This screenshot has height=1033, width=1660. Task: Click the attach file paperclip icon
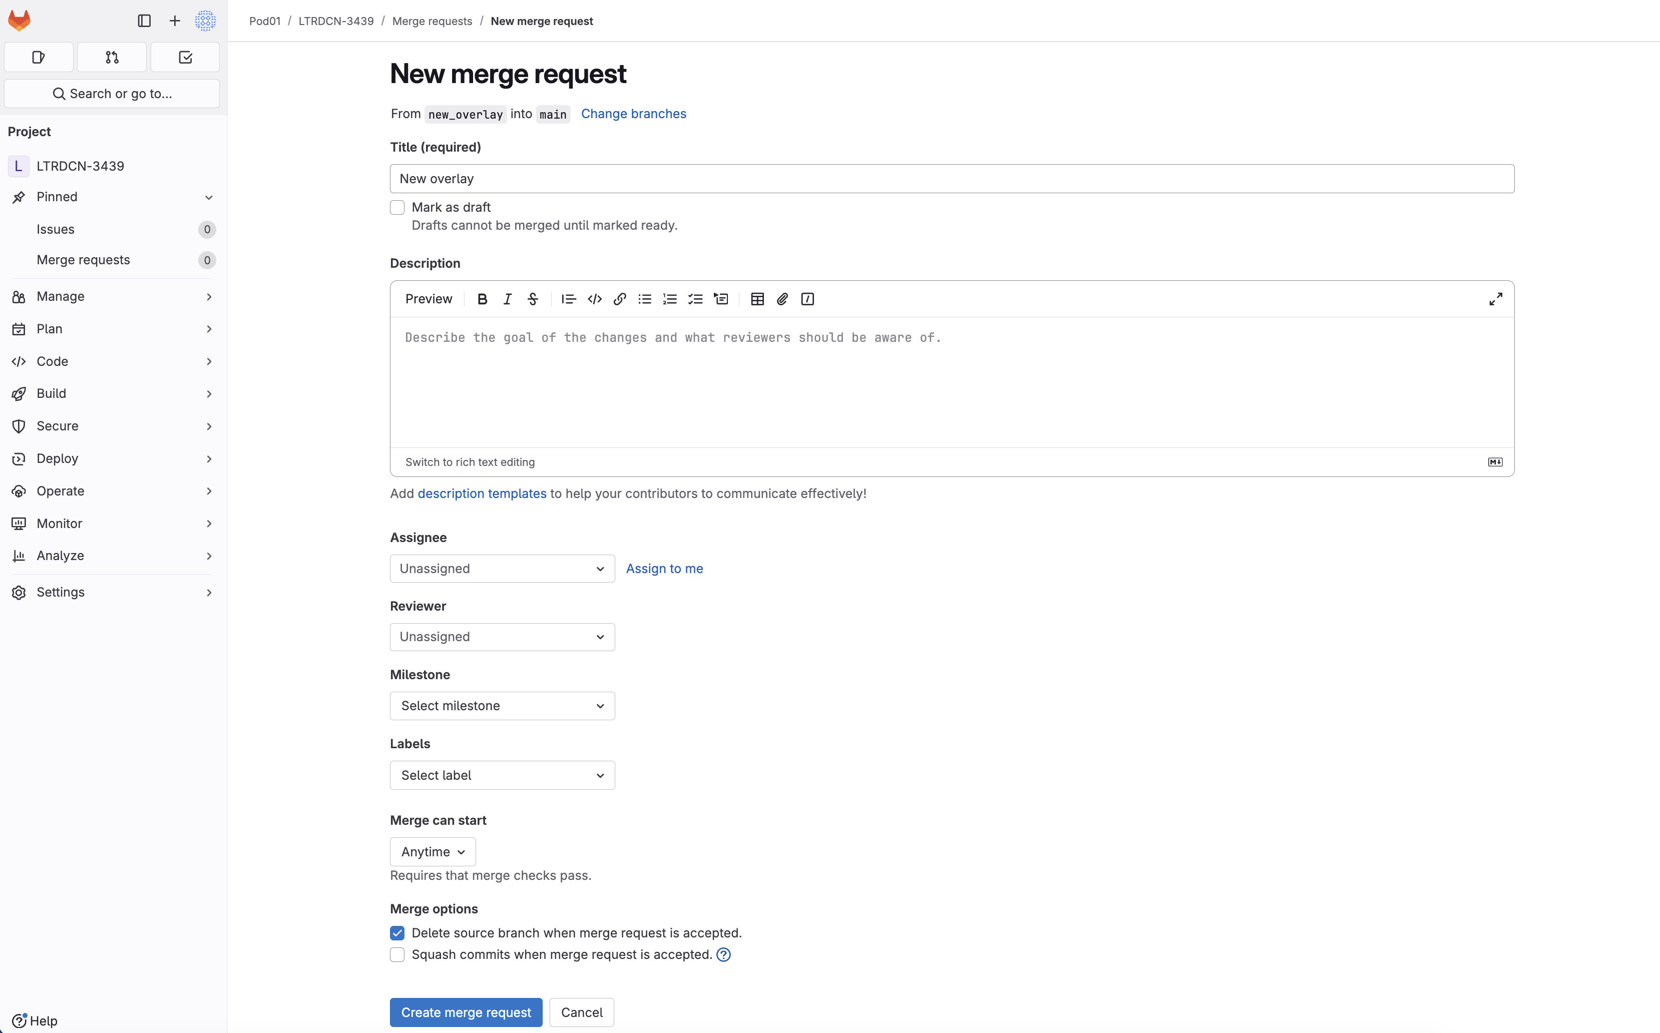(x=782, y=299)
